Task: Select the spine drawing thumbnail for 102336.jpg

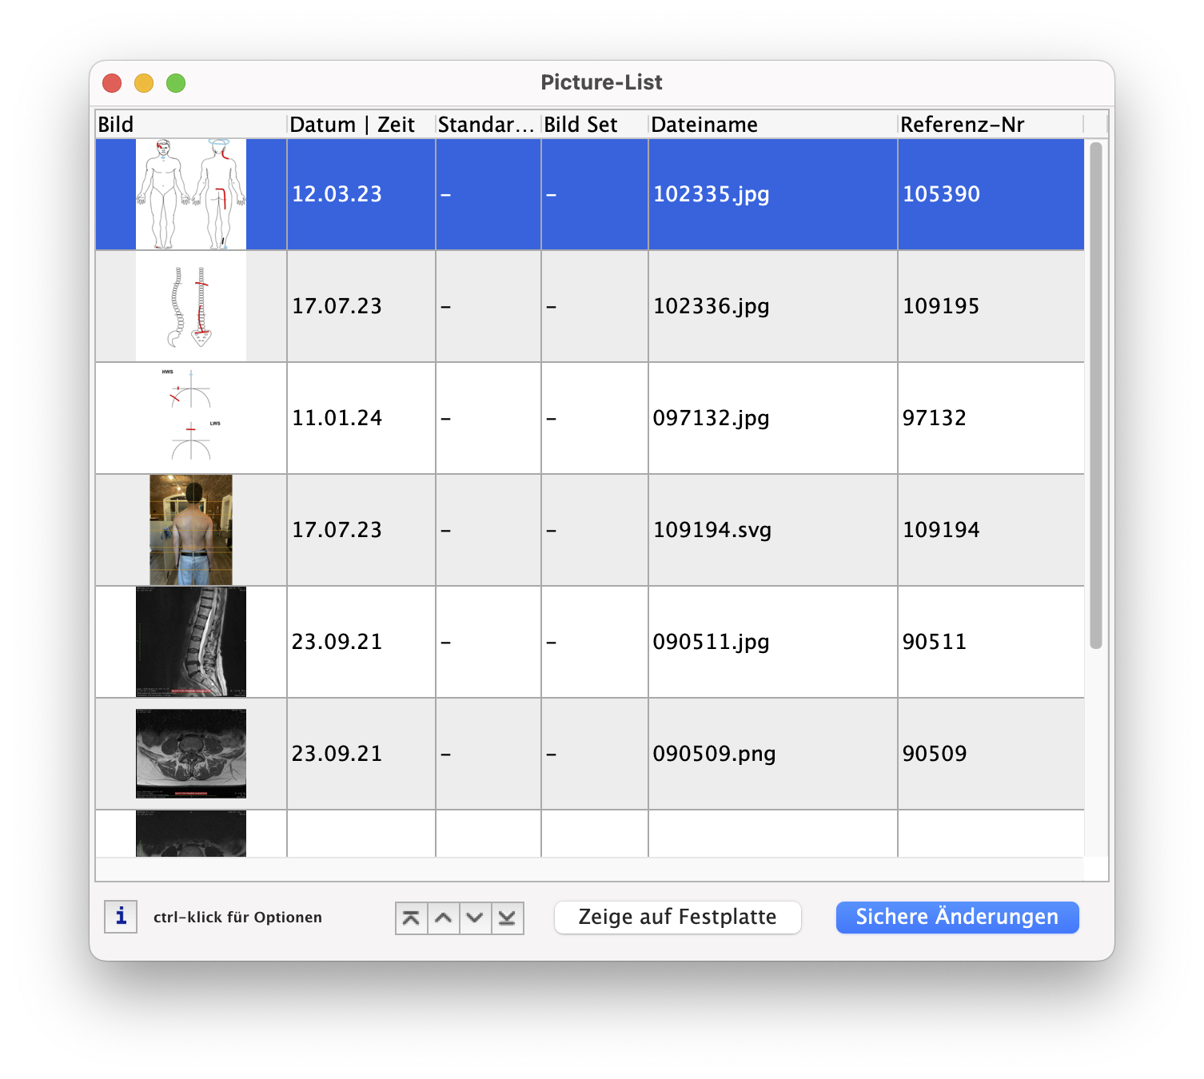Action: [x=191, y=306]
